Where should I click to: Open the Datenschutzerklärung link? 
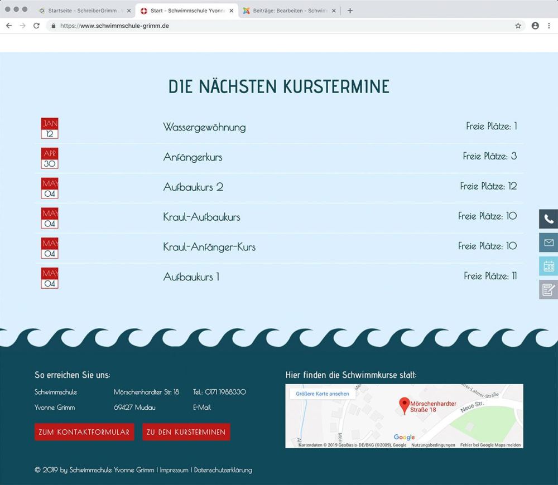[222, 470]
